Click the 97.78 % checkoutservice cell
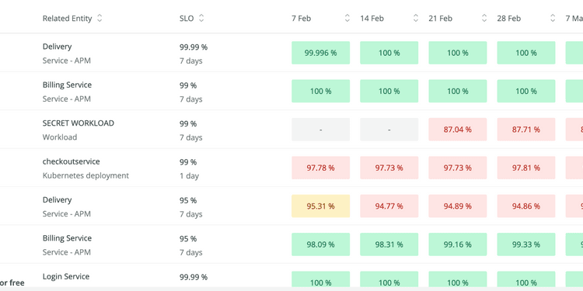Image resolution: width=583 pixels, height=291 pixels. click(320, 168)
